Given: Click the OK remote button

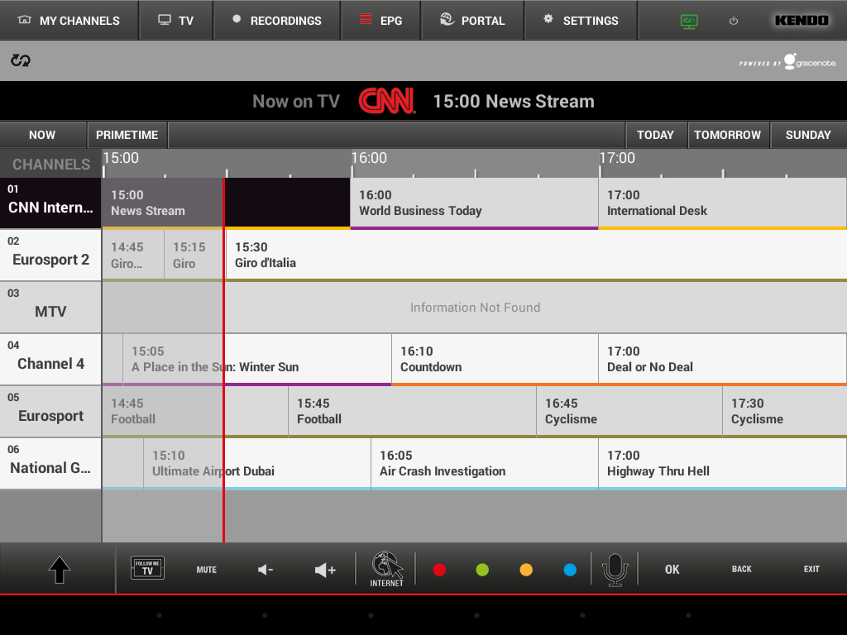Looking at the screenshot, I should point(672,570).
